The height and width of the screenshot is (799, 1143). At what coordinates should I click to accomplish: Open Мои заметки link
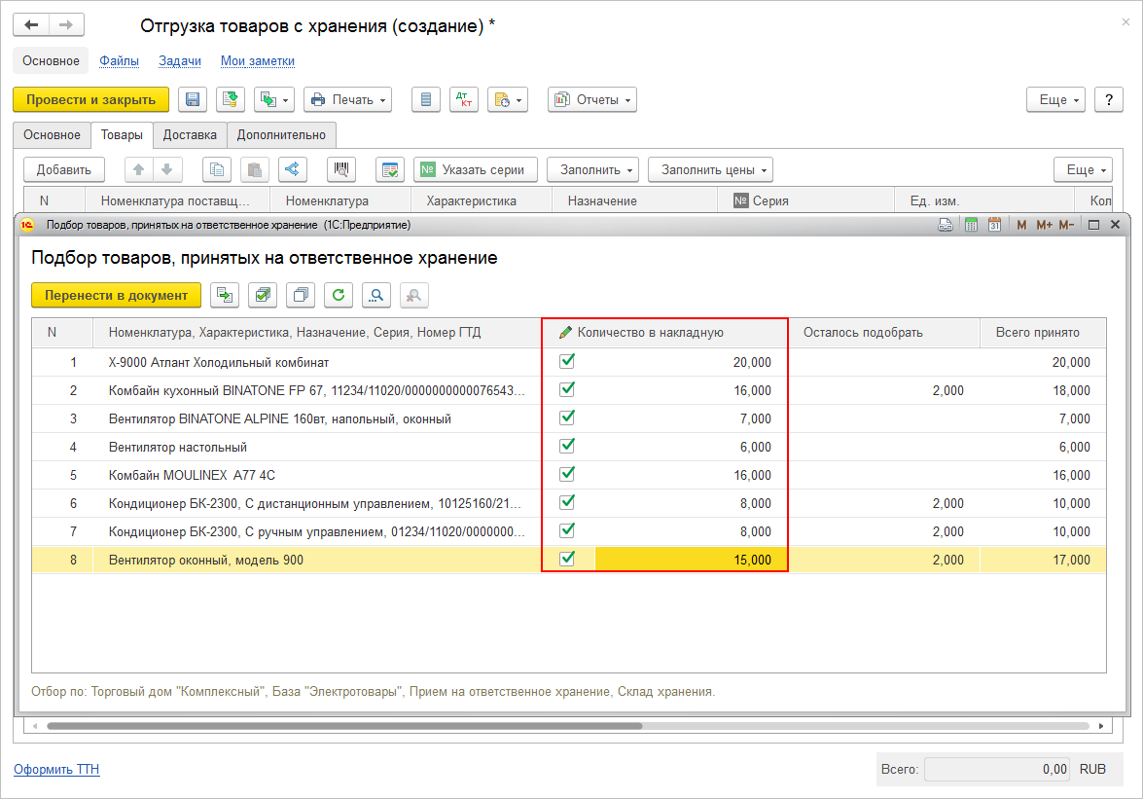(x=258, y=61)
